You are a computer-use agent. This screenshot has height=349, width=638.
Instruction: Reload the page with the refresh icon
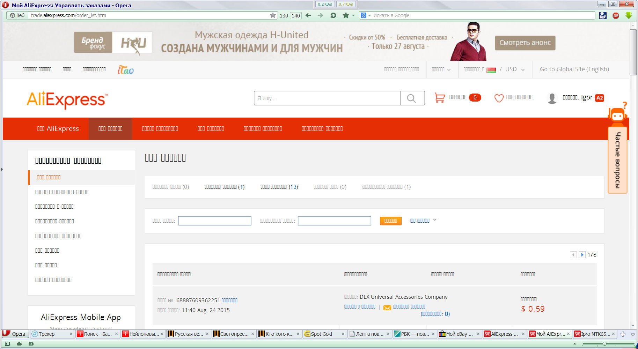(x=333, y=15)
